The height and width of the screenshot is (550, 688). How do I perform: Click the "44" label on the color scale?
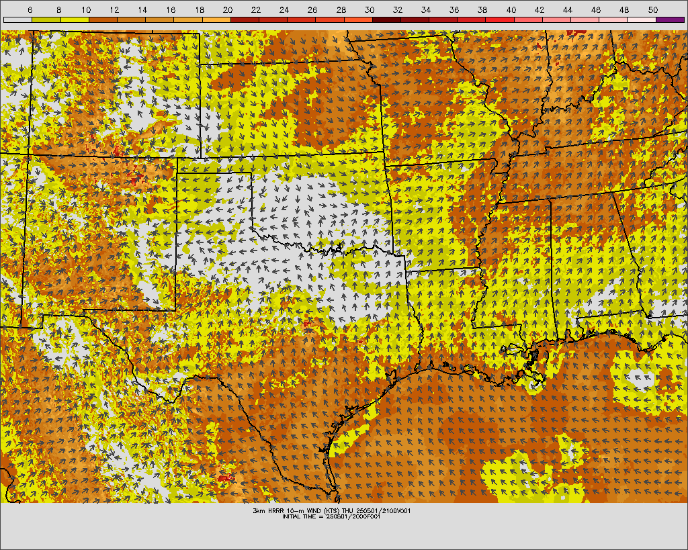tap(567, 9)
